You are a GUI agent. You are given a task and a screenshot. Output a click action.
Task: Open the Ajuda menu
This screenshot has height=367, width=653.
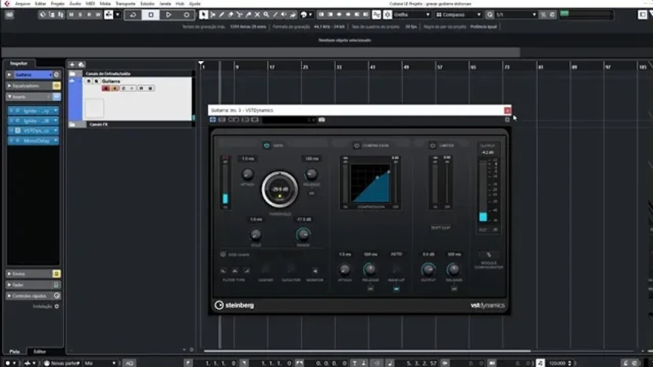pyautogui.click(x=195, y=3)
